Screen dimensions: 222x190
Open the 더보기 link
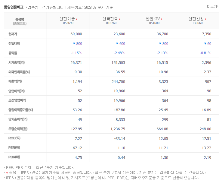point(212,6)
